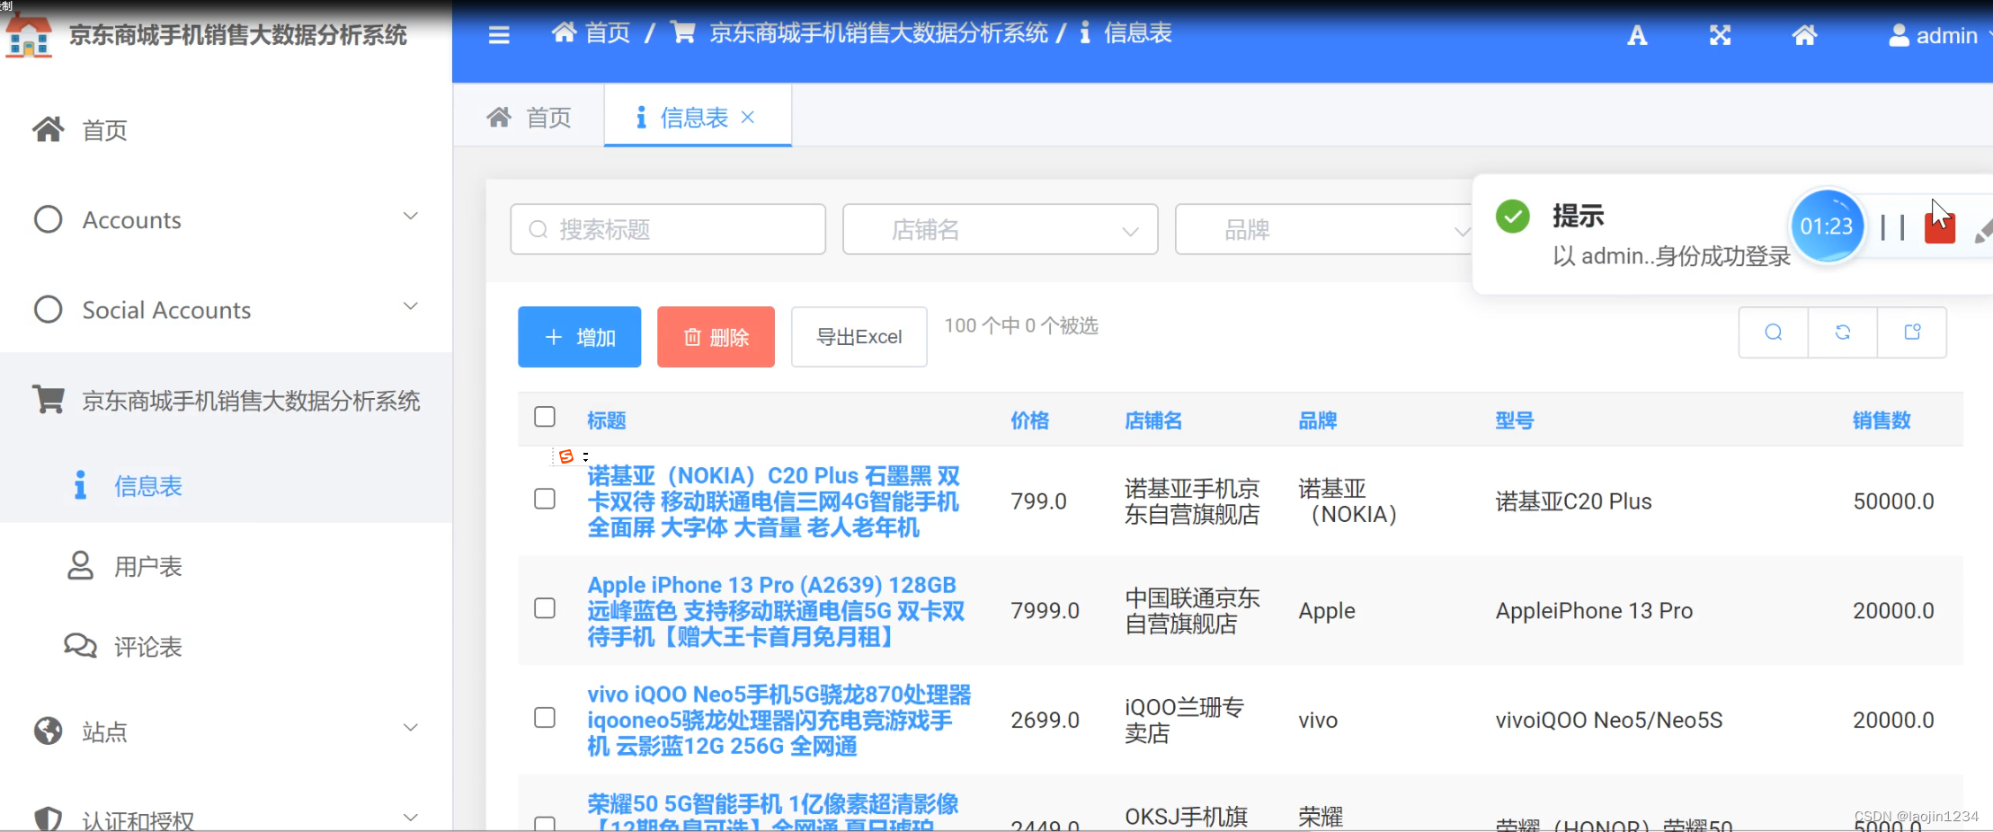
Task: Open the 诺基亚 (NOKIA) C20 Plus title link
Action: [x=774, y=501]
